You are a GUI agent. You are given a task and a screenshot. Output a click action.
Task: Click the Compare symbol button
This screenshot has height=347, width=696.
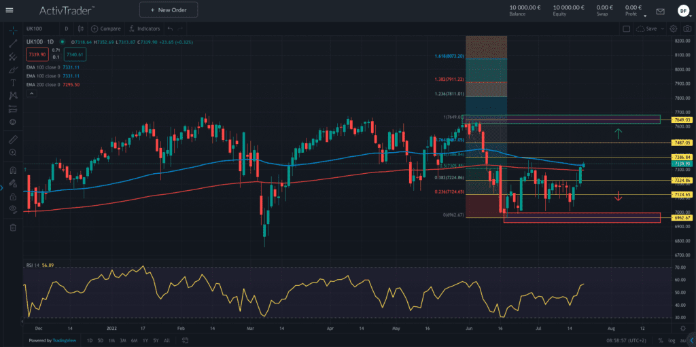[105, 29]
